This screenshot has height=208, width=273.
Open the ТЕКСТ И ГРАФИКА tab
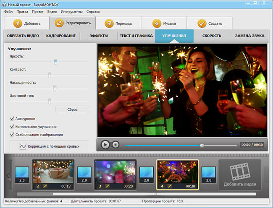(x=136, y=36)
